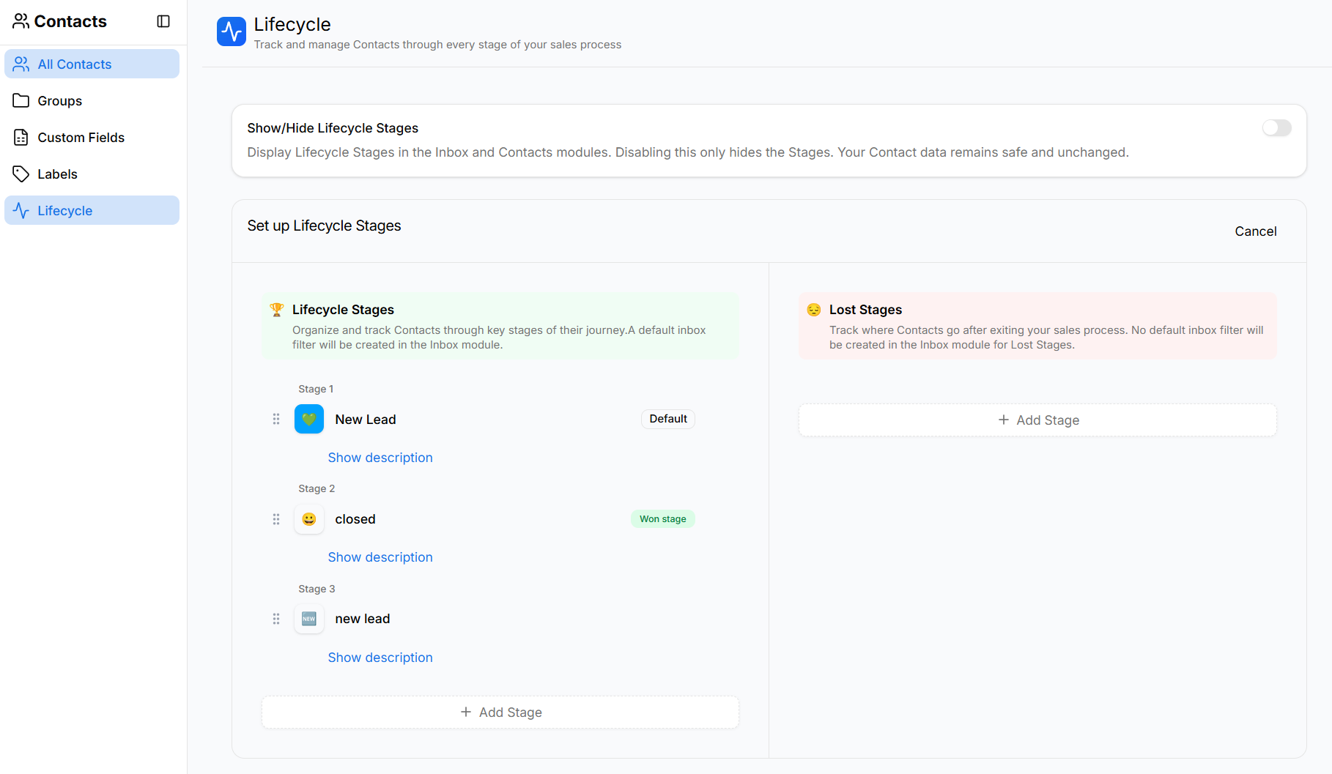Click the Labels tag icon
1332x774 pixels.
click(21, 174)
